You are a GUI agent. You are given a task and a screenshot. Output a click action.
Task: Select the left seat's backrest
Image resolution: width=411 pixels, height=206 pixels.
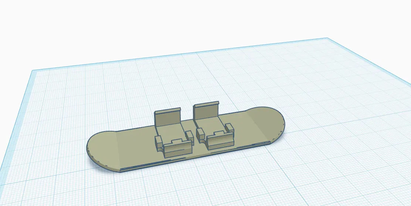coord(167,117)
